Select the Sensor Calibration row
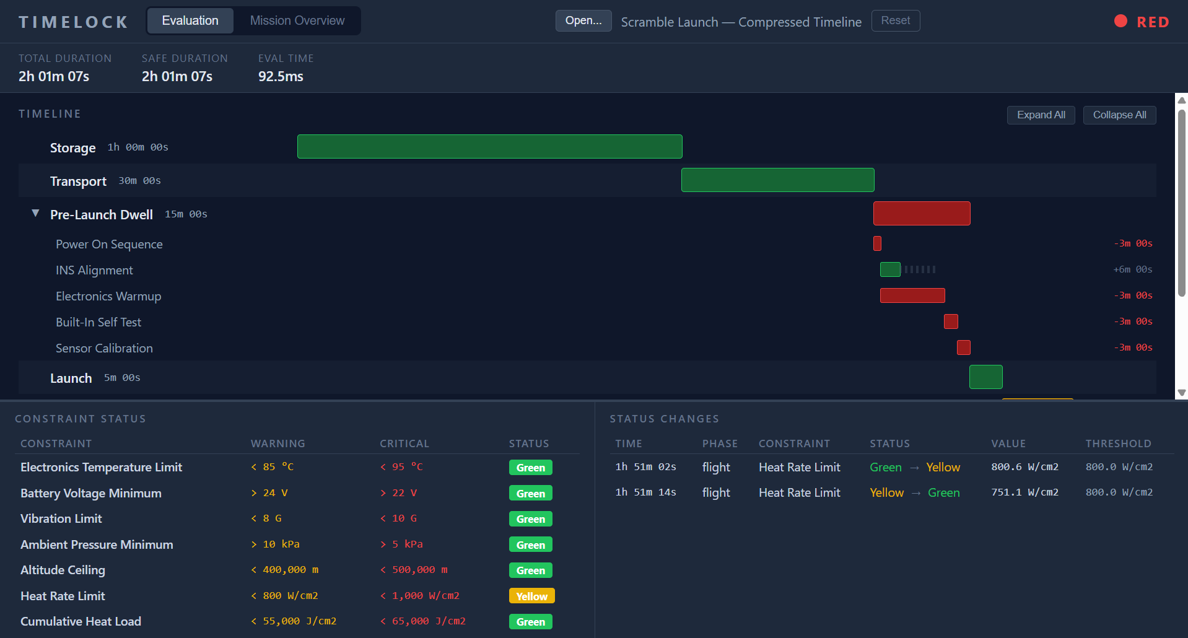1188x638 pixels. tap(587, 348)
